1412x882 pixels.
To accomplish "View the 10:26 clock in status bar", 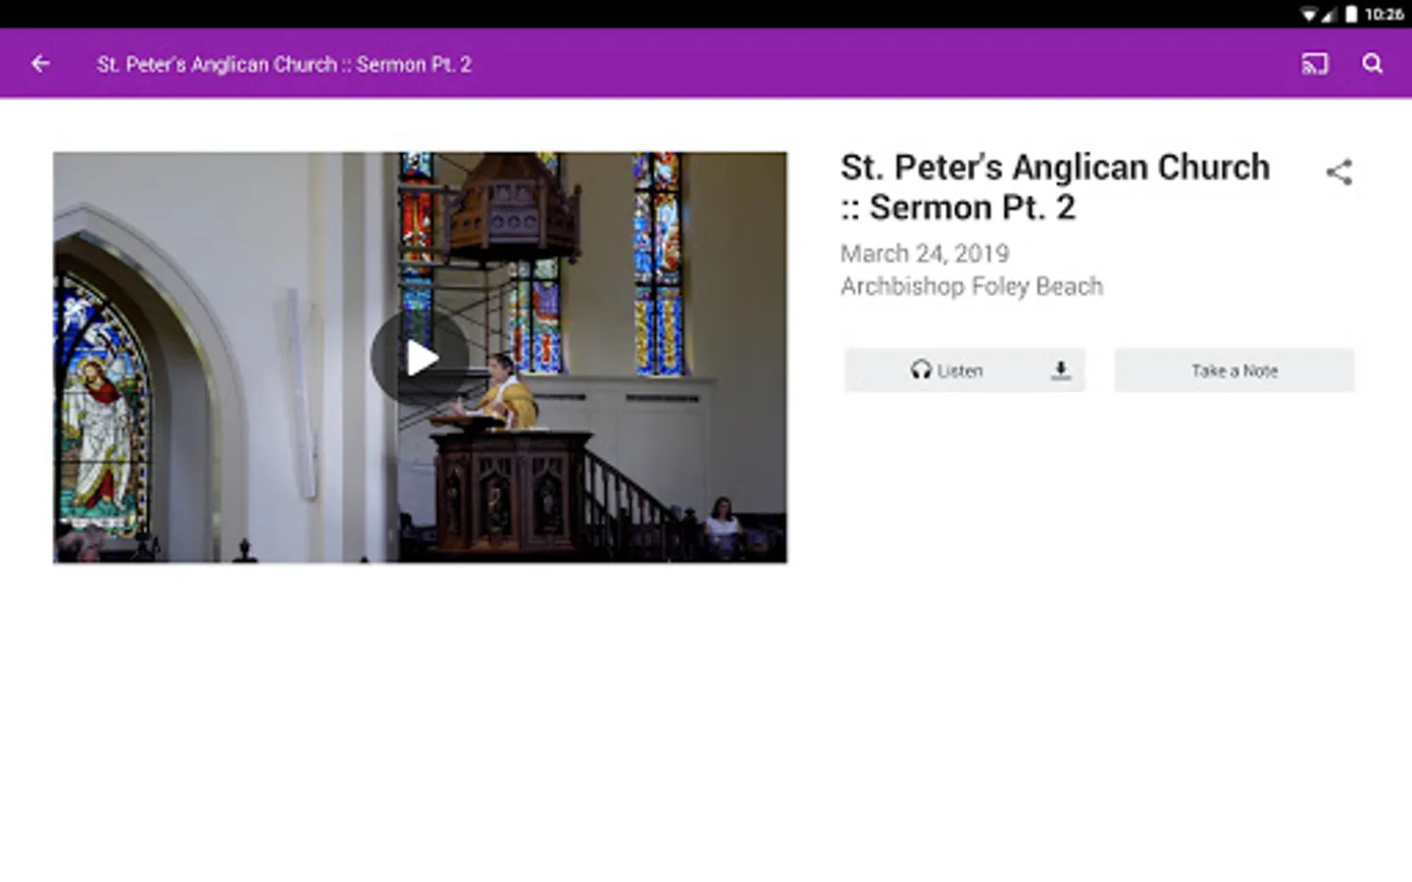I will 1384,14.
